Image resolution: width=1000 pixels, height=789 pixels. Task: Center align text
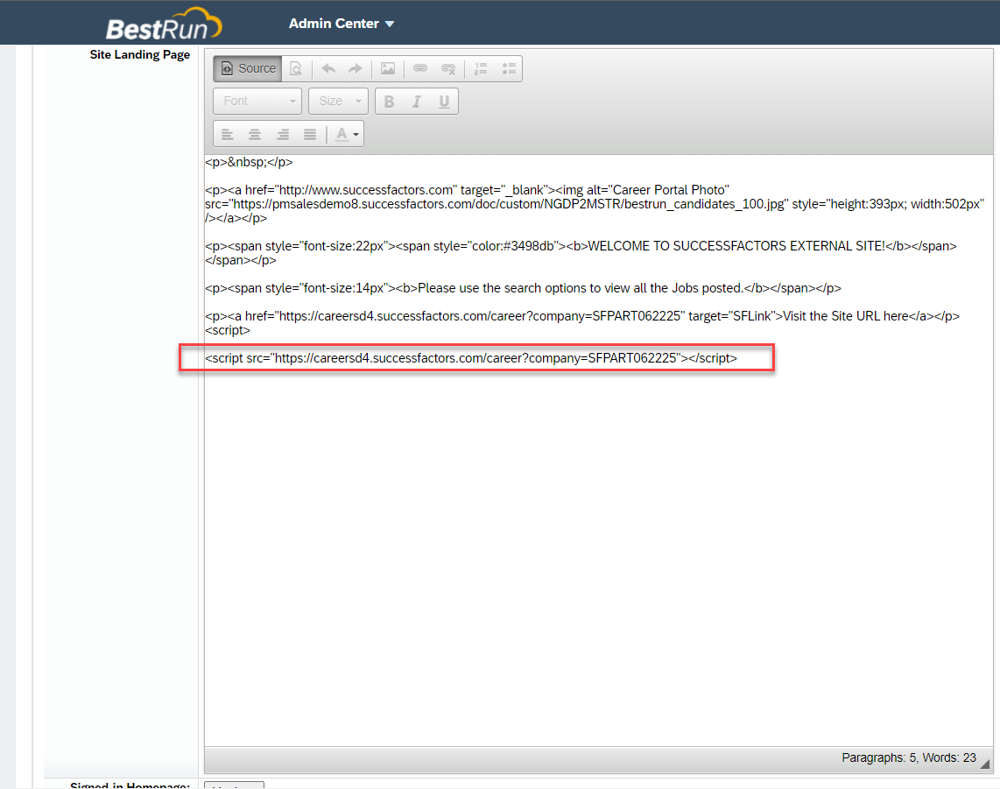(255, 134)
